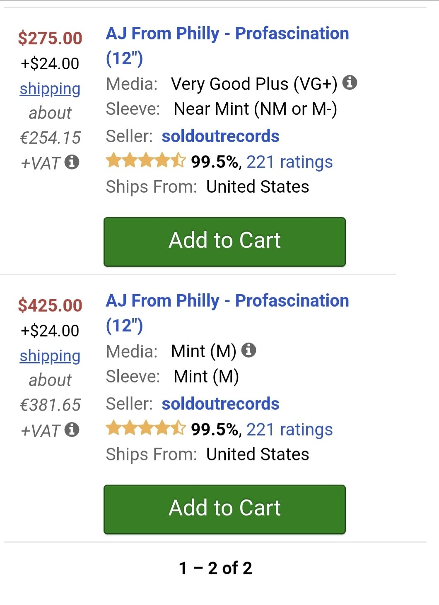View 221 ratings link in the second listing
Viewport: 439px width, 605px height.
click(x=289, y=430)
